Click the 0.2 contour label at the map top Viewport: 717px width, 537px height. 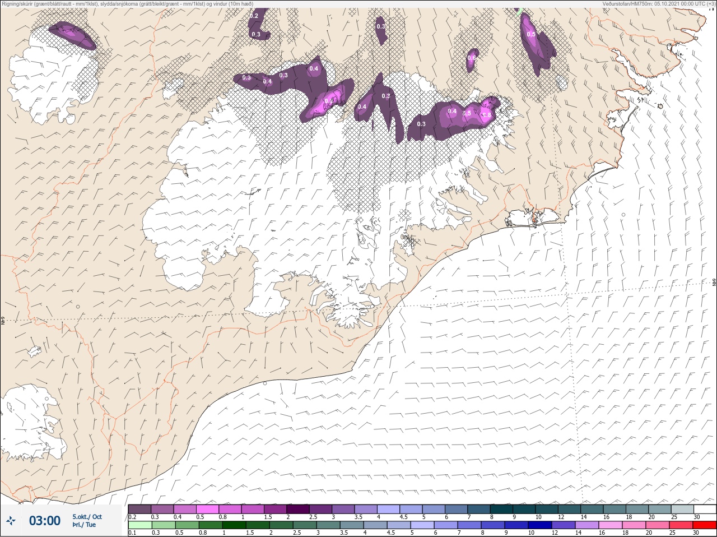pos(254,16)
